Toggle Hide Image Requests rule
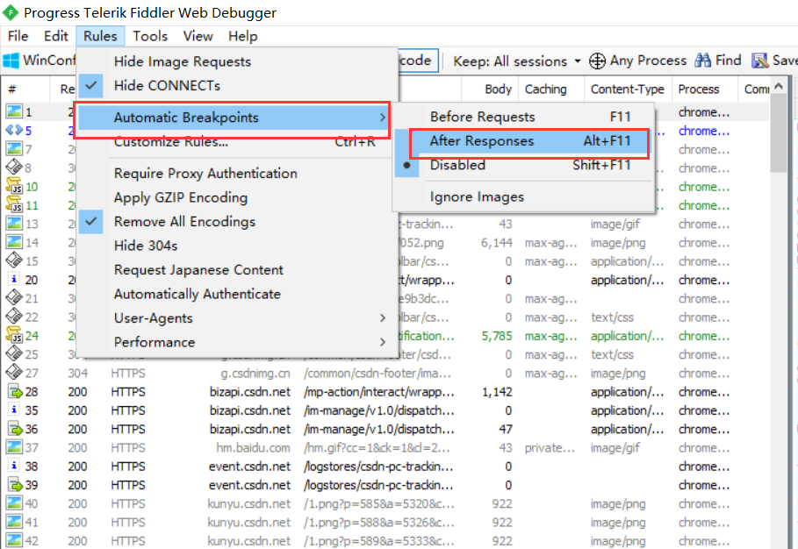Image resolution: width=798 pixels, height=549 pixels. (237, 61)
